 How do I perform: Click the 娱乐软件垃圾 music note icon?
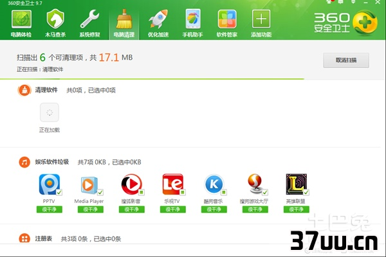tap(24, 163)
